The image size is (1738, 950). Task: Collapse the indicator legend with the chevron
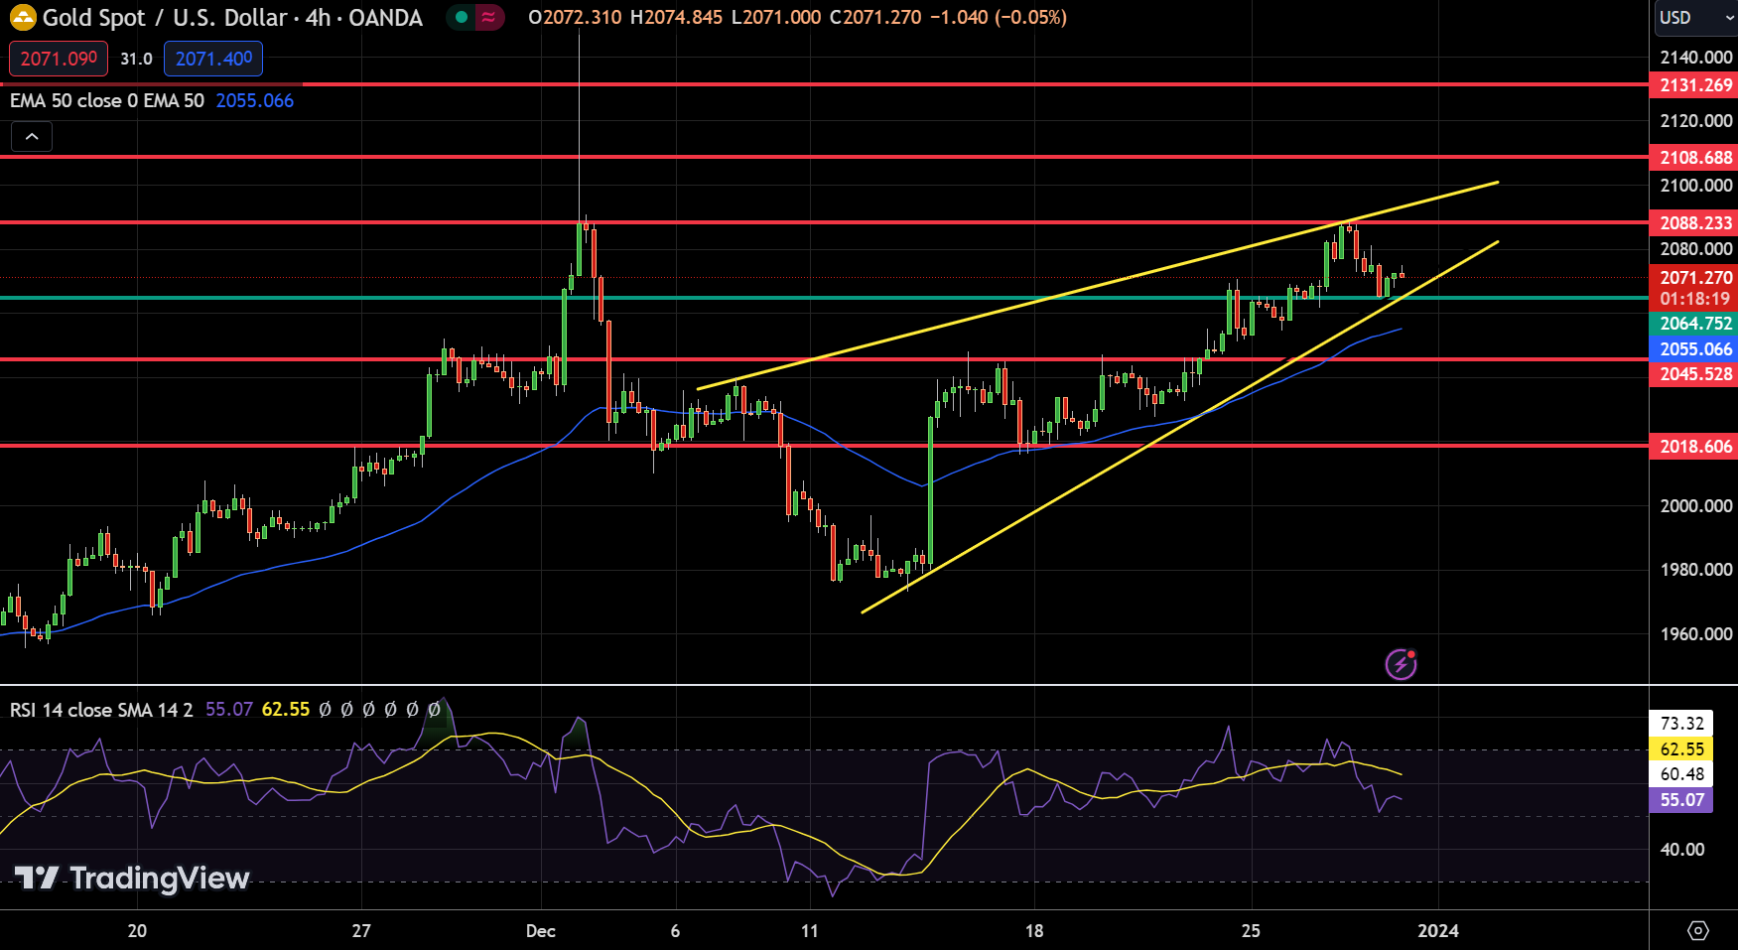point(32,136)
